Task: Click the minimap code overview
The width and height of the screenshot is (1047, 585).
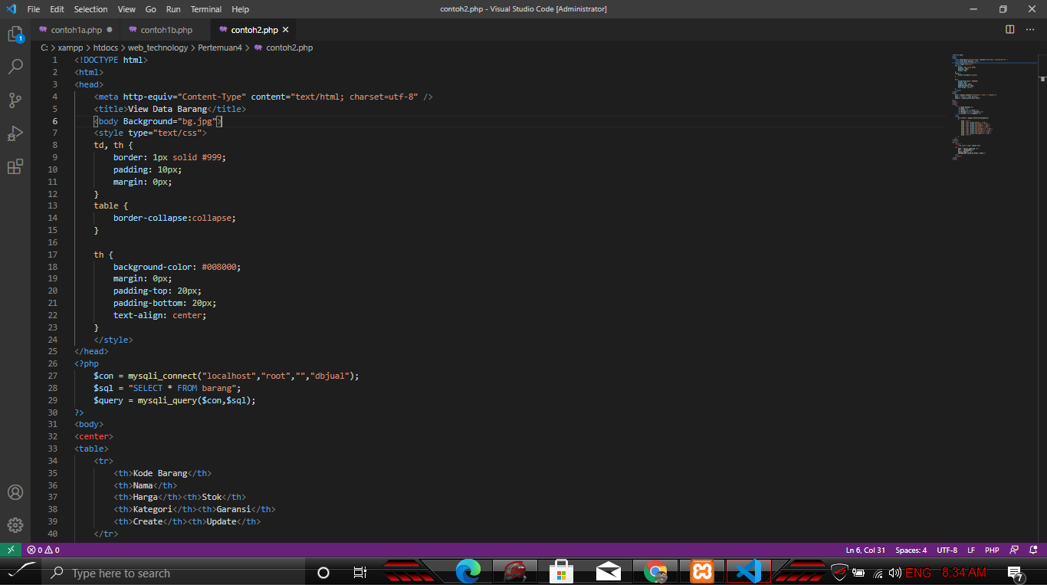Action: (x=995, y=107)
